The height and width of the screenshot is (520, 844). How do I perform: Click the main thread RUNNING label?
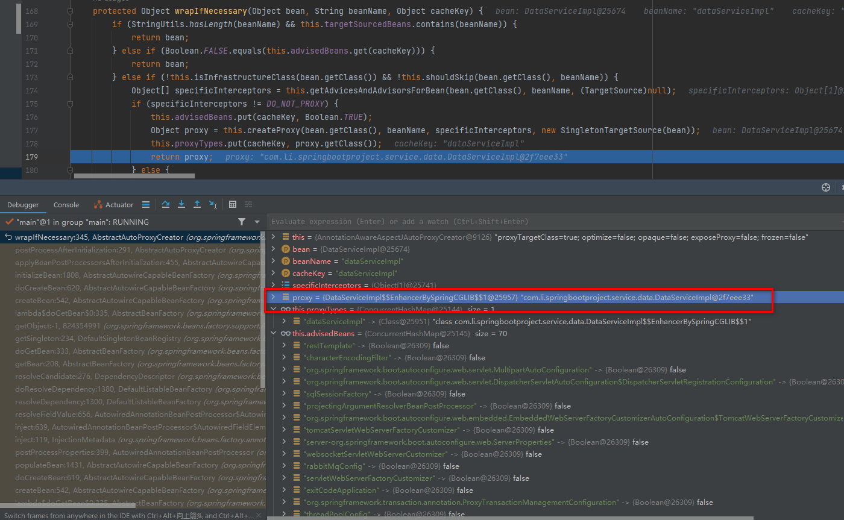click(x=83, y=222)
